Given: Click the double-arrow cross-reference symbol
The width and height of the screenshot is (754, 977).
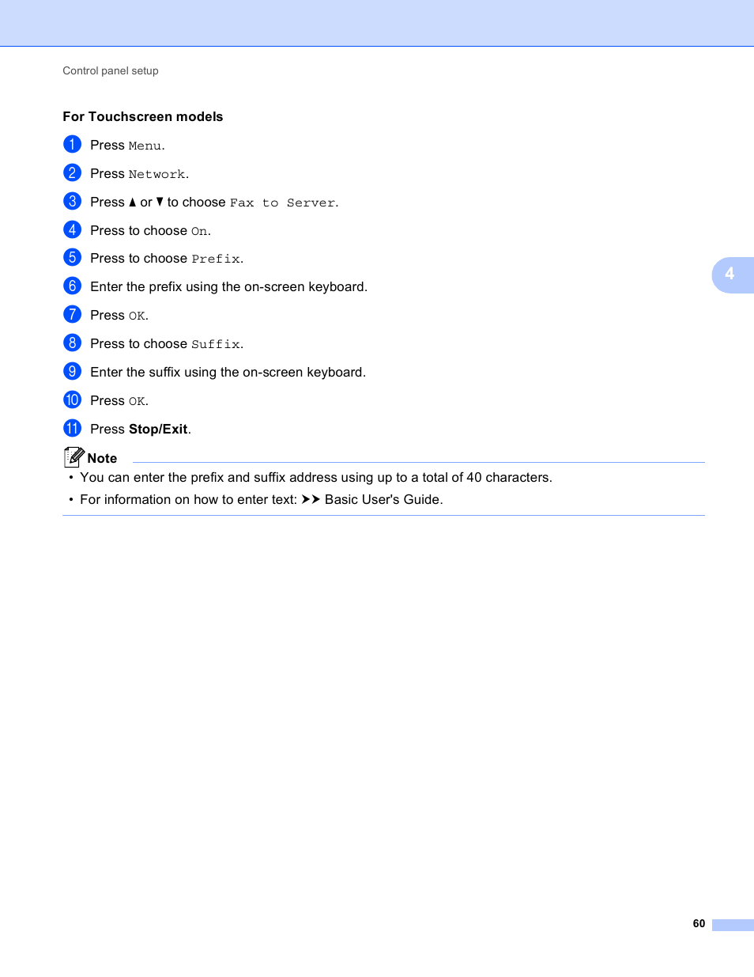Looking at the screenshot, I should click(x=311, y=499).
